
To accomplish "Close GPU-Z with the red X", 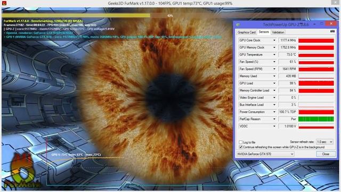I will tap(331, 23).
